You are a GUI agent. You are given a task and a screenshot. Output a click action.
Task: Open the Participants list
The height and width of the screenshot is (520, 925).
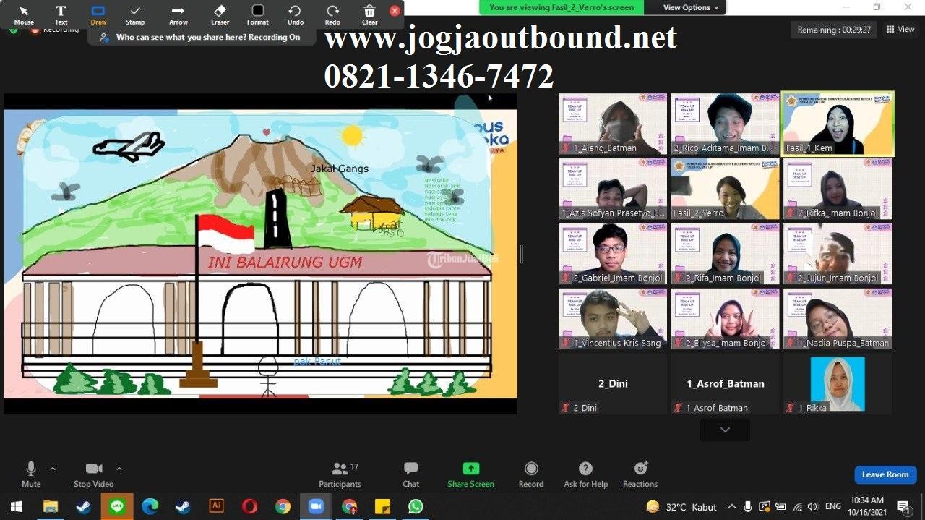[340, 474]
